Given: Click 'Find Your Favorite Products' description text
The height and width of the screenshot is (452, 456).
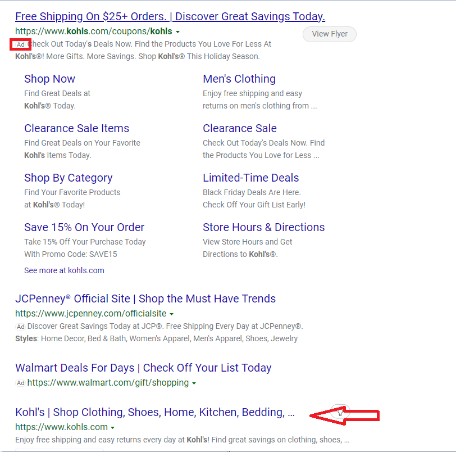Looking at the screenshot, I should [72, 192].
